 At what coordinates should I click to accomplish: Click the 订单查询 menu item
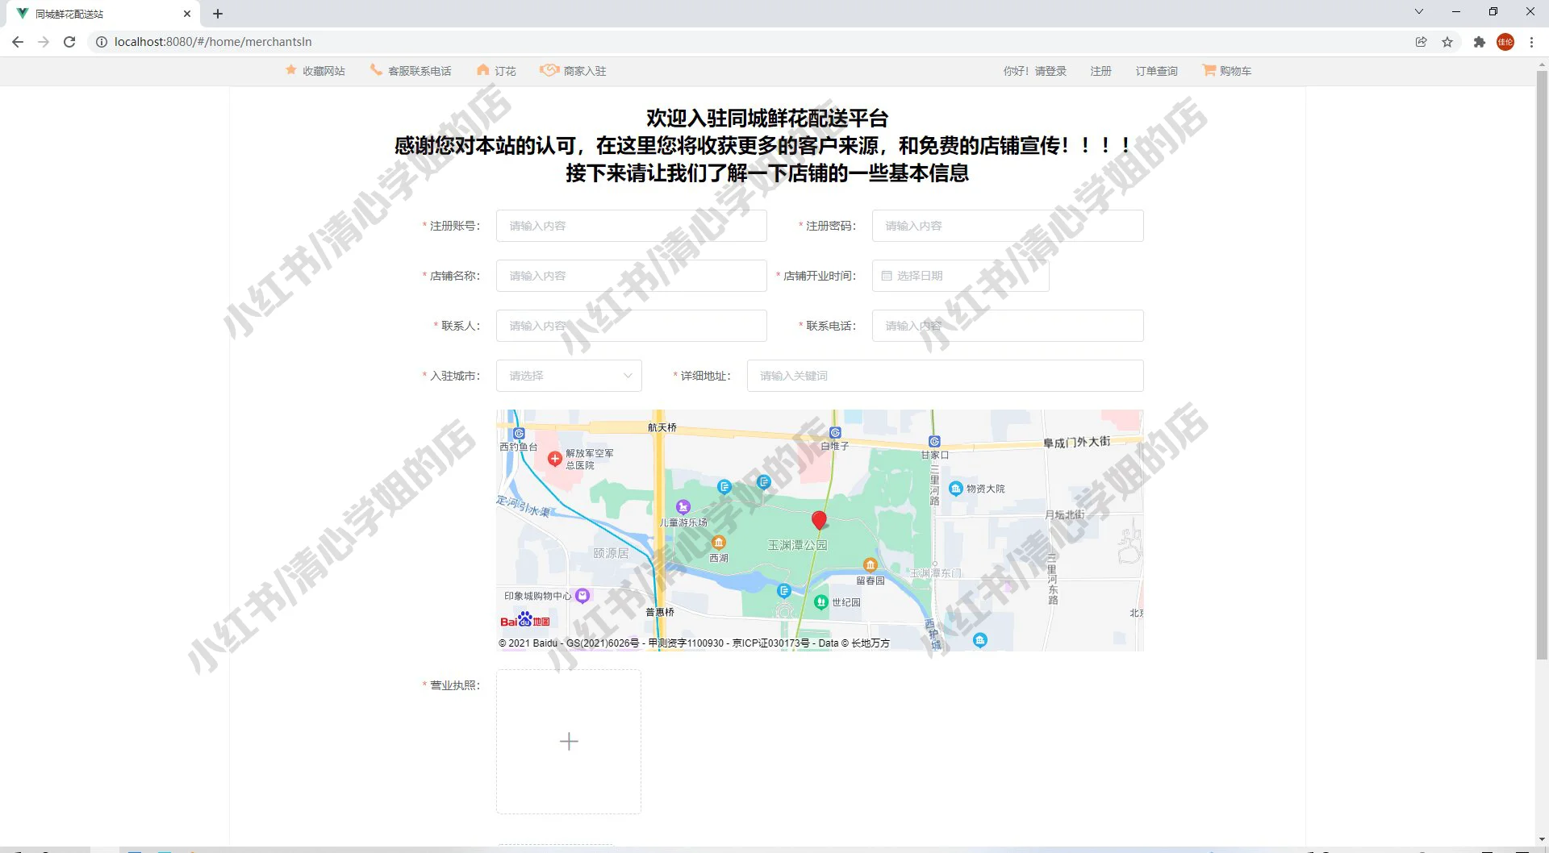[x=1156, y=71]
